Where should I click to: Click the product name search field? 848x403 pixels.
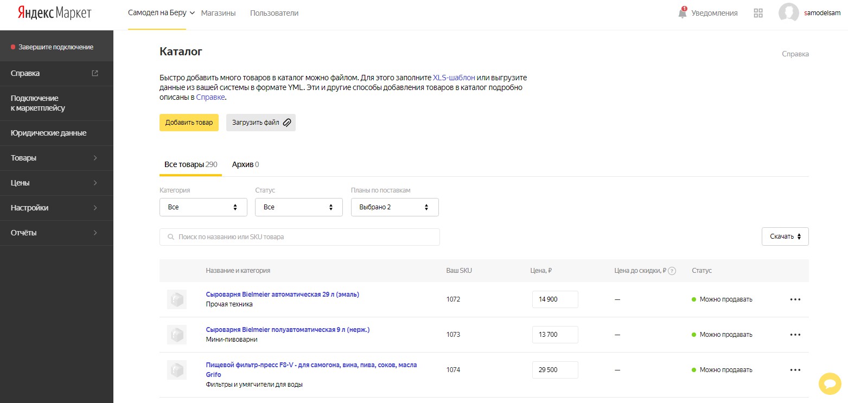coord(299,237)
